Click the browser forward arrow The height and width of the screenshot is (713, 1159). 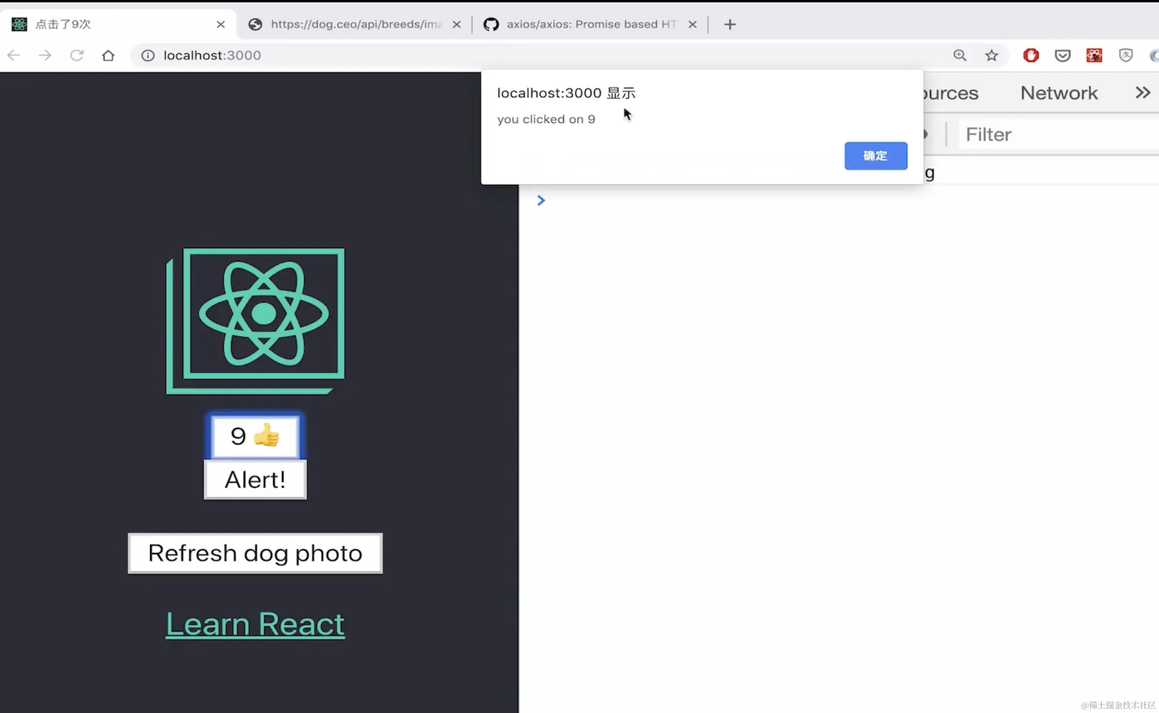(45, 56)
